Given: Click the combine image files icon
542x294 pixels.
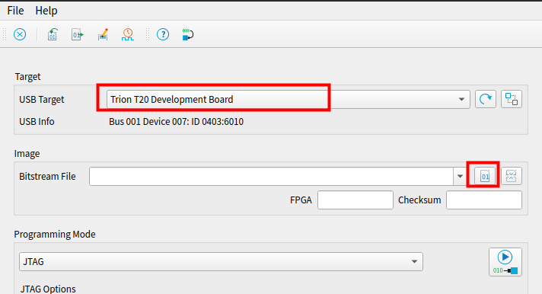Looking at the screenshot, I should (x=512, y=177).
